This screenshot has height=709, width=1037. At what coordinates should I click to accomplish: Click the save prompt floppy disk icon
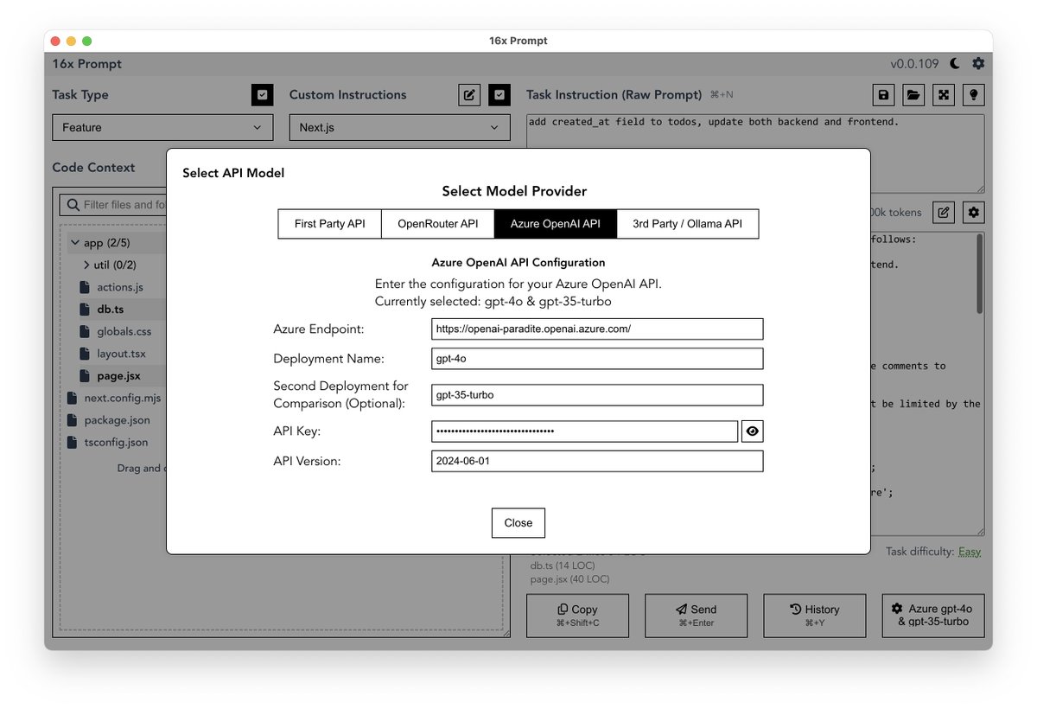pos(883,95)
